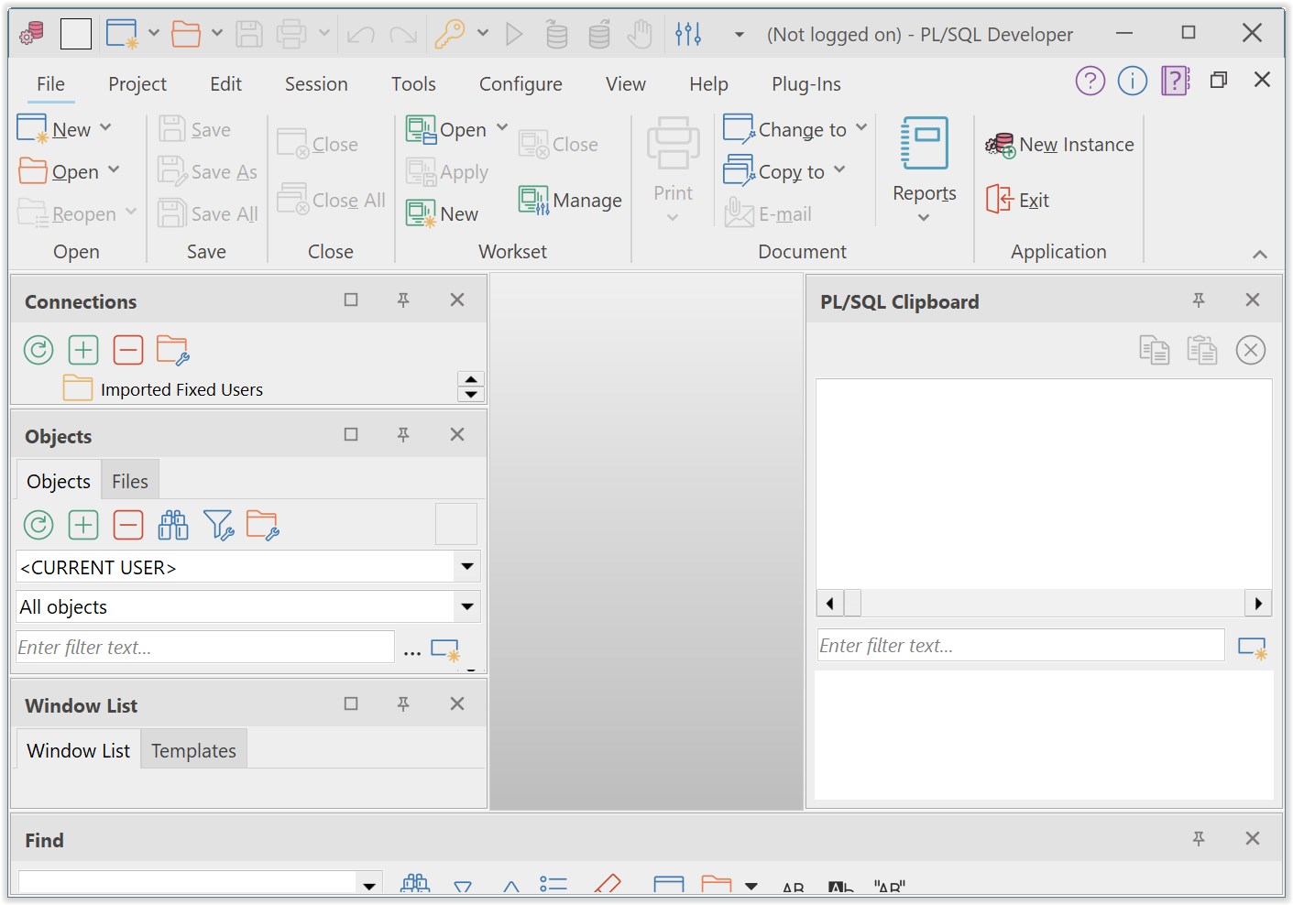The image size is (1293, 905).
Task: Refresh the Connections list
Action: 38,349
